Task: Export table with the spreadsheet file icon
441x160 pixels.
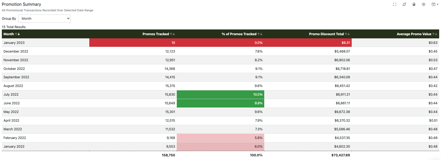Action: (x=414, y=4)
